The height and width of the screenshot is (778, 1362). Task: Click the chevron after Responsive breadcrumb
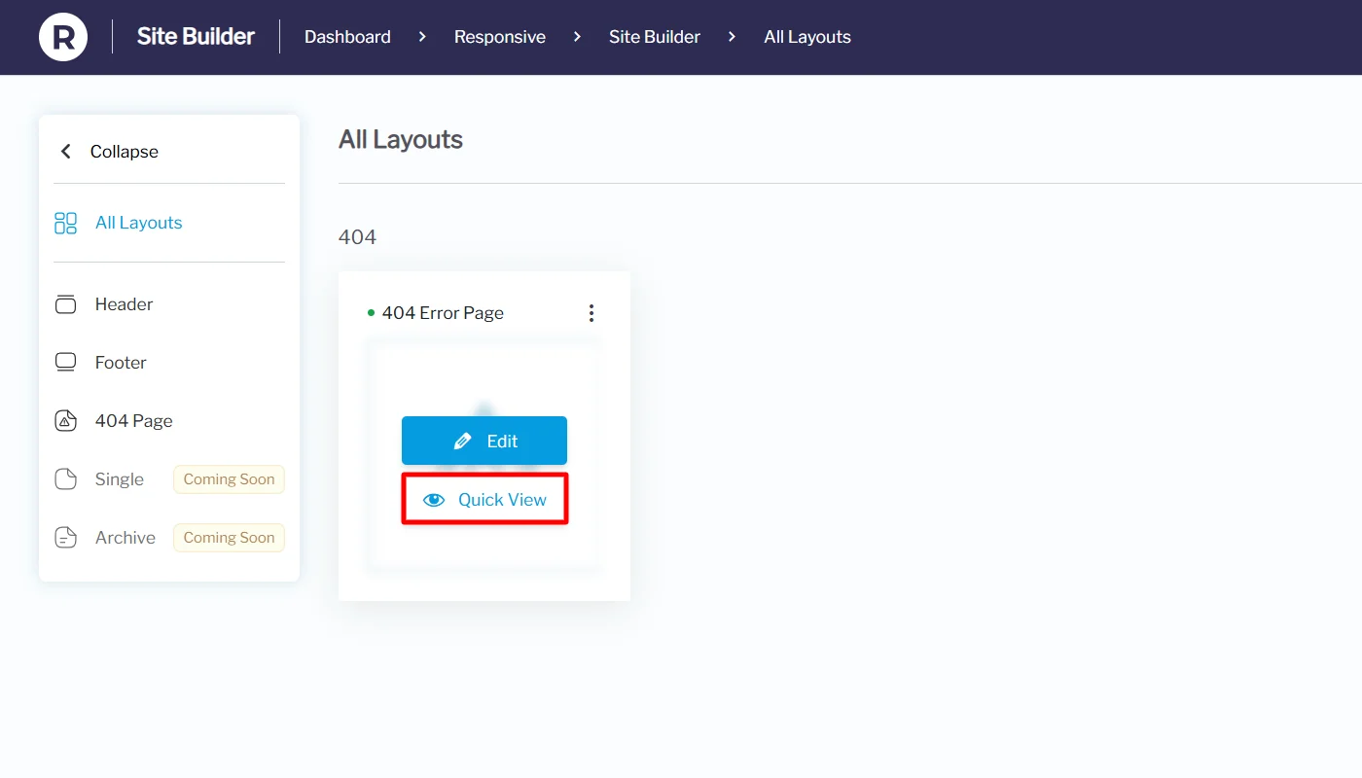pos(577,37)
